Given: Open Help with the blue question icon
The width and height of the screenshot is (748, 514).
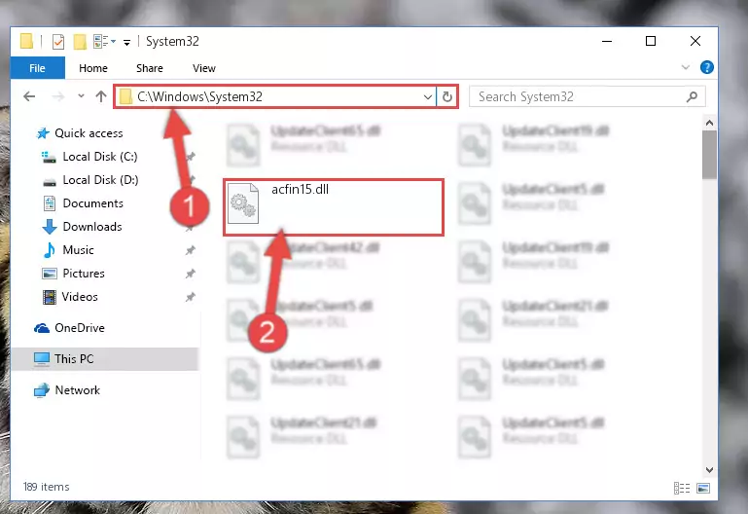Looking at the screenshot, I should pyautogui.click(x=706, y=68).
